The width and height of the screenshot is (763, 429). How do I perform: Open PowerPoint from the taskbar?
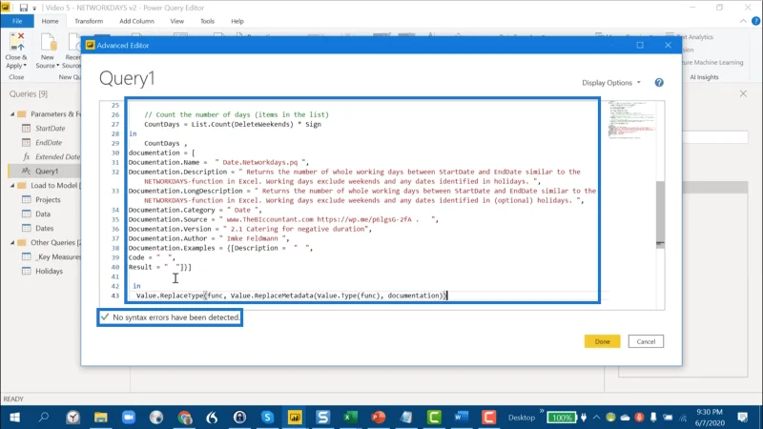378,418
